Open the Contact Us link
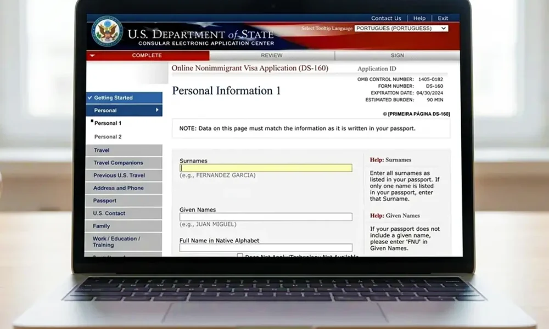This screenshot has height=329, width=549. coord(386,18)
